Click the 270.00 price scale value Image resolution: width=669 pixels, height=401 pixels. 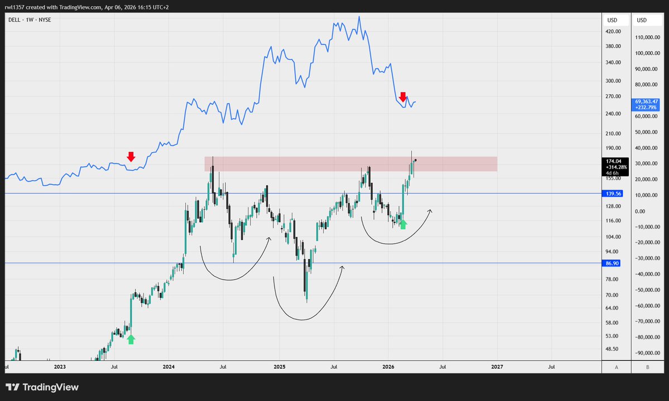click(x=613, y=97)
